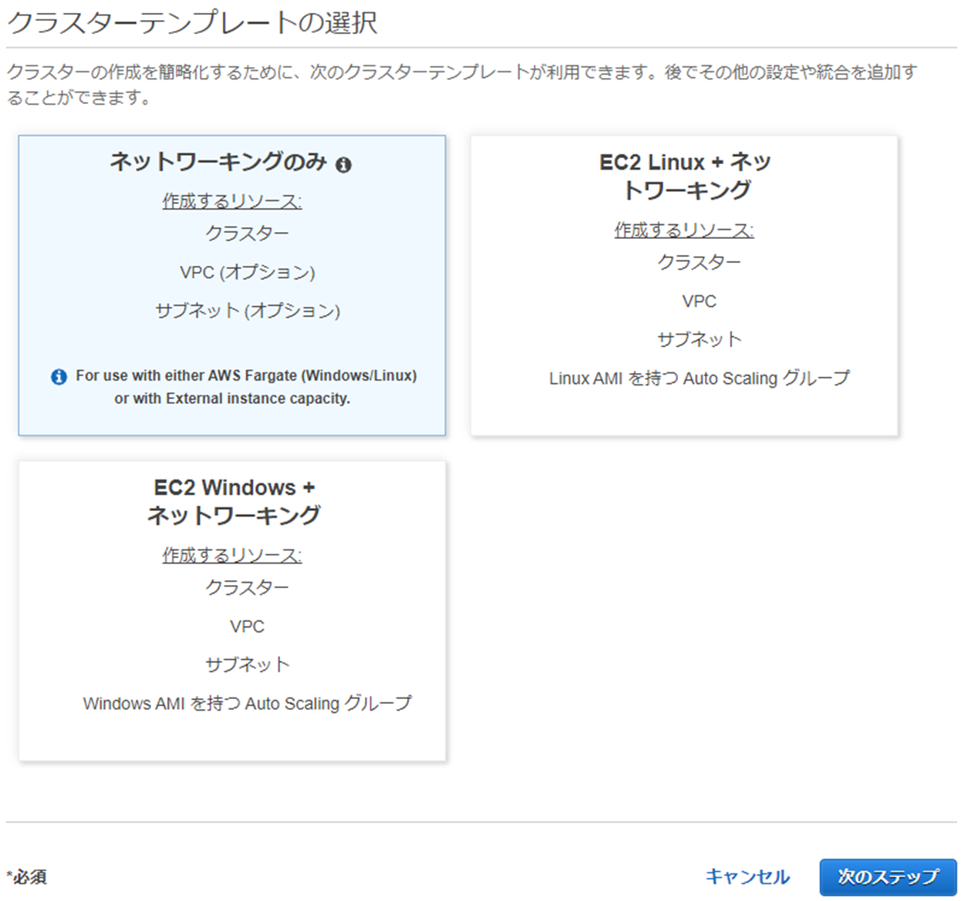Choose the EC2 Linux + ネットワーキング template card
Viewport: 968px width, 901px height.
pos(684,285)
